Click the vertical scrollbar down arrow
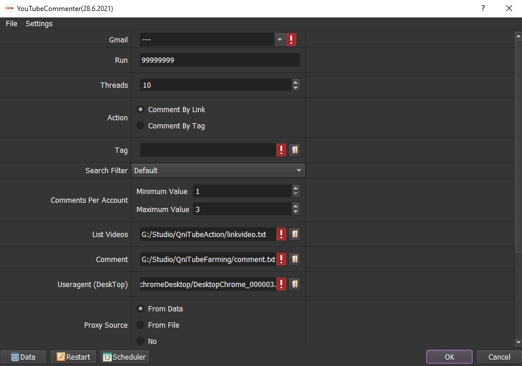This screenshot has height=366, width=522. click(x=518, y=342)
